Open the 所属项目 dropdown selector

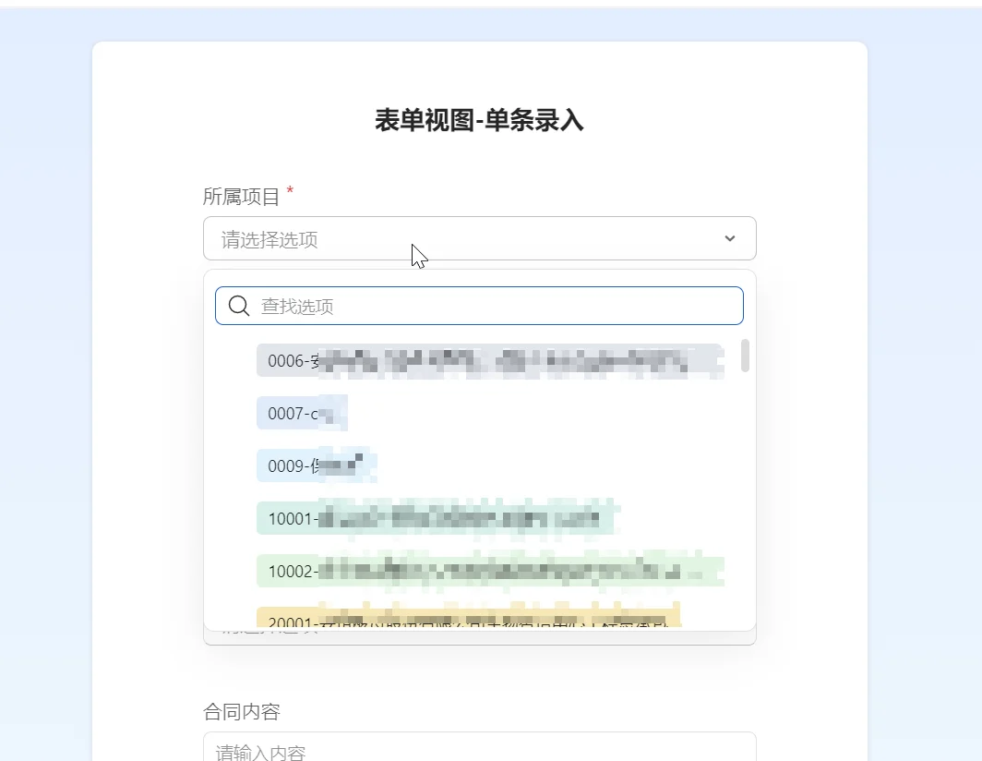point(479,238)
